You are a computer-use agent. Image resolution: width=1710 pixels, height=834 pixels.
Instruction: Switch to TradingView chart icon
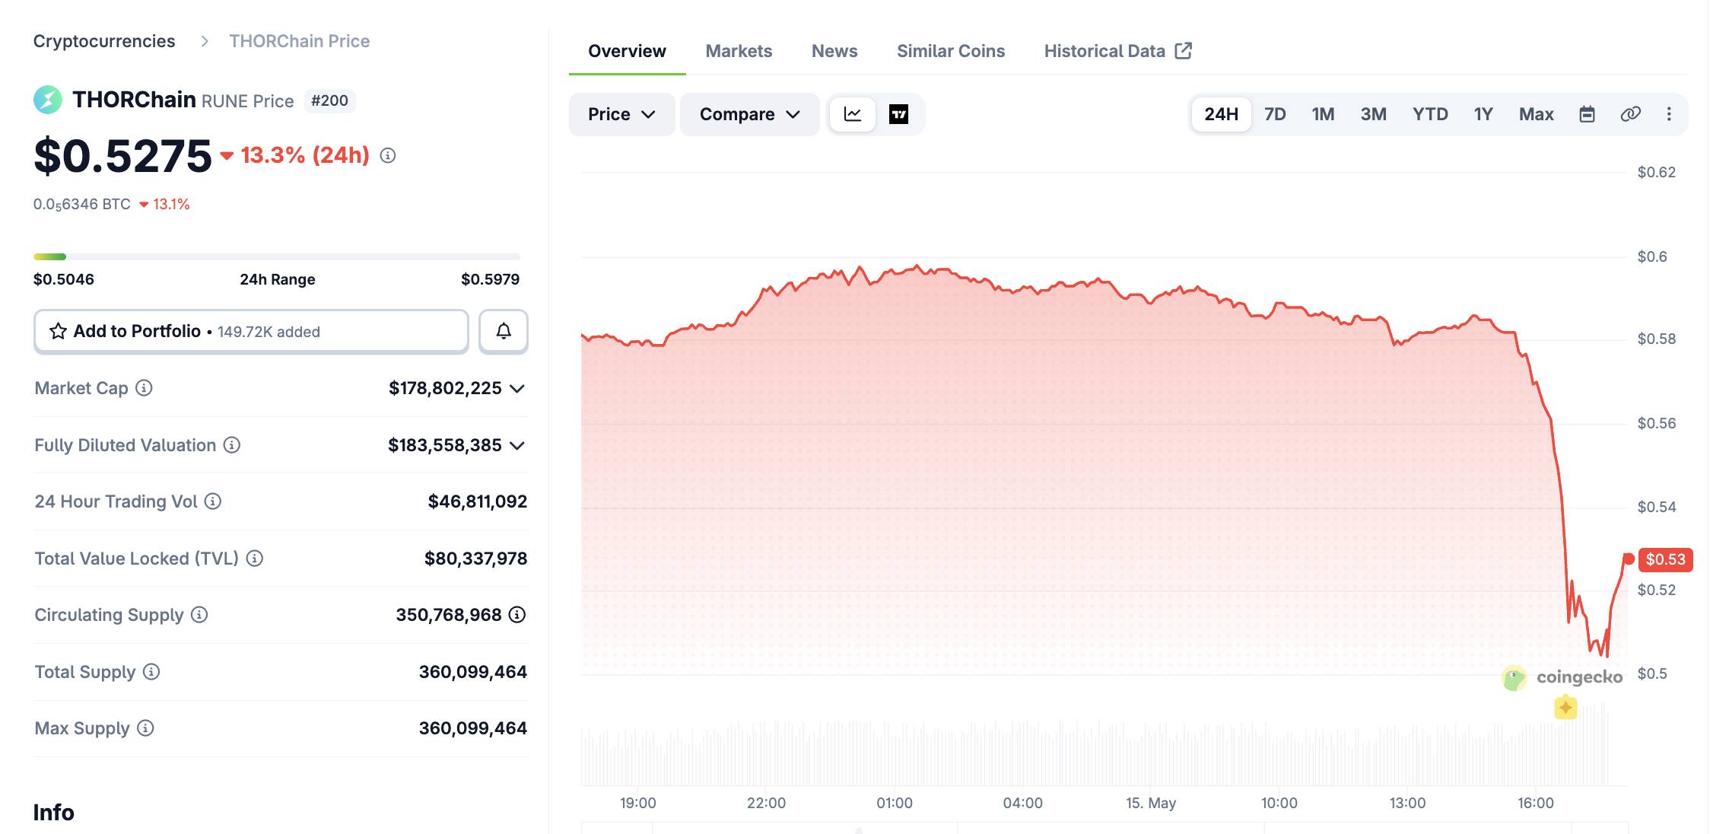click(898, 114)
